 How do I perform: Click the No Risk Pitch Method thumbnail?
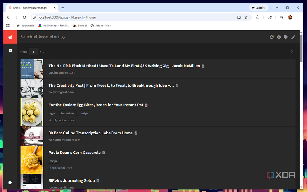pyautogui.click(x=32, y=69)
